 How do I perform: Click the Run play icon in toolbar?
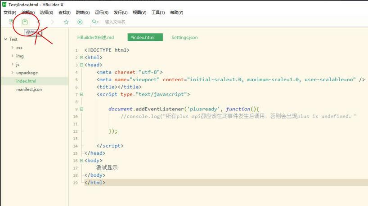(80, 22)
